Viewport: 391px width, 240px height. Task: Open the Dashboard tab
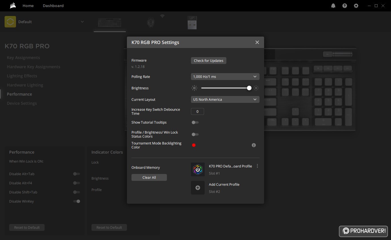(x=53, y=6)
